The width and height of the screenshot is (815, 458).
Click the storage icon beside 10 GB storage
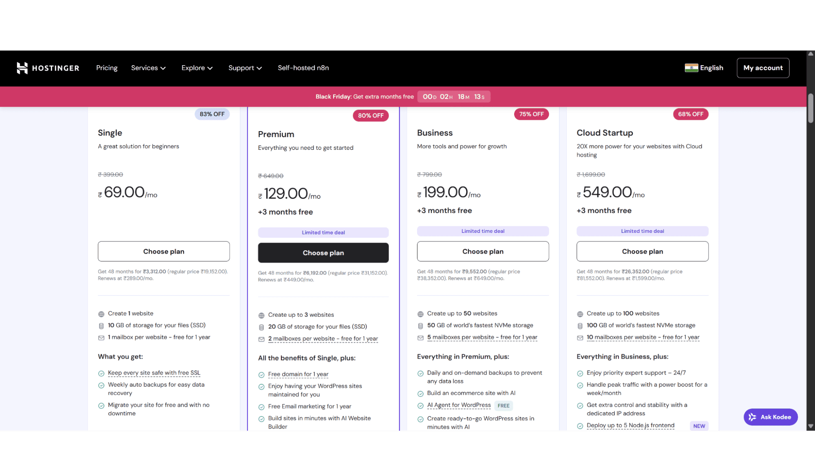tap(101, 326)
